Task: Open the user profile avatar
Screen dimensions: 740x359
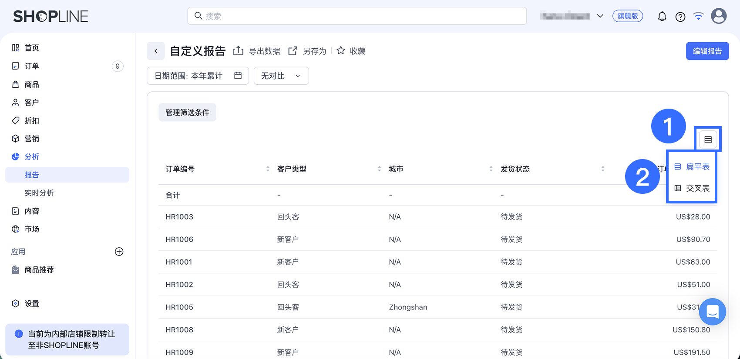Action: (x=719, y=16)
